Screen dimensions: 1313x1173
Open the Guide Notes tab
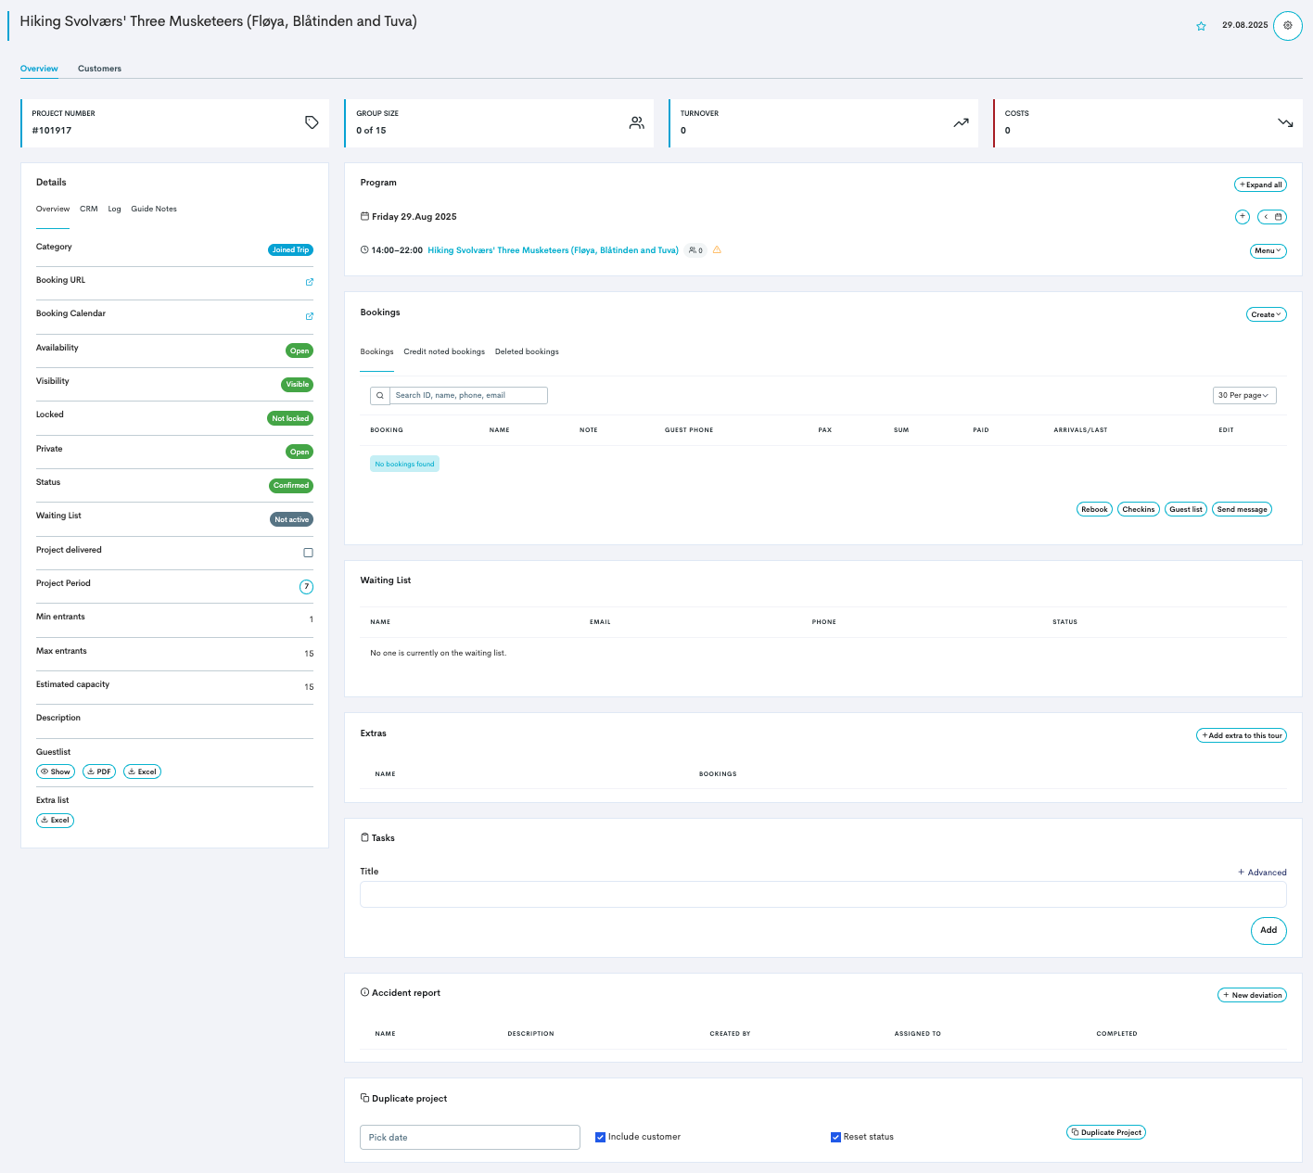[x=154, y=209]
